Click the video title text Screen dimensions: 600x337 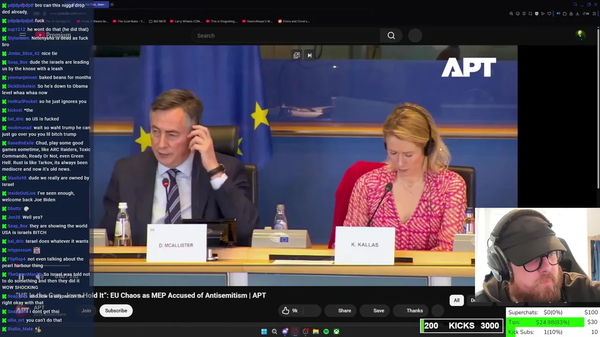[141, 295]
